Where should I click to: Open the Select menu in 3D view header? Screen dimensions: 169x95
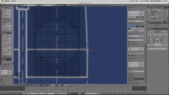[x=10, y=85]
